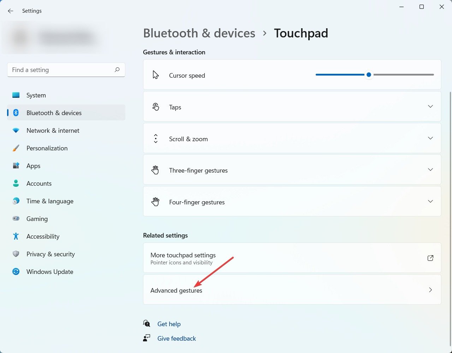Expand the Scroll & zoom section
452x353 pixels.
coord(430,138)
